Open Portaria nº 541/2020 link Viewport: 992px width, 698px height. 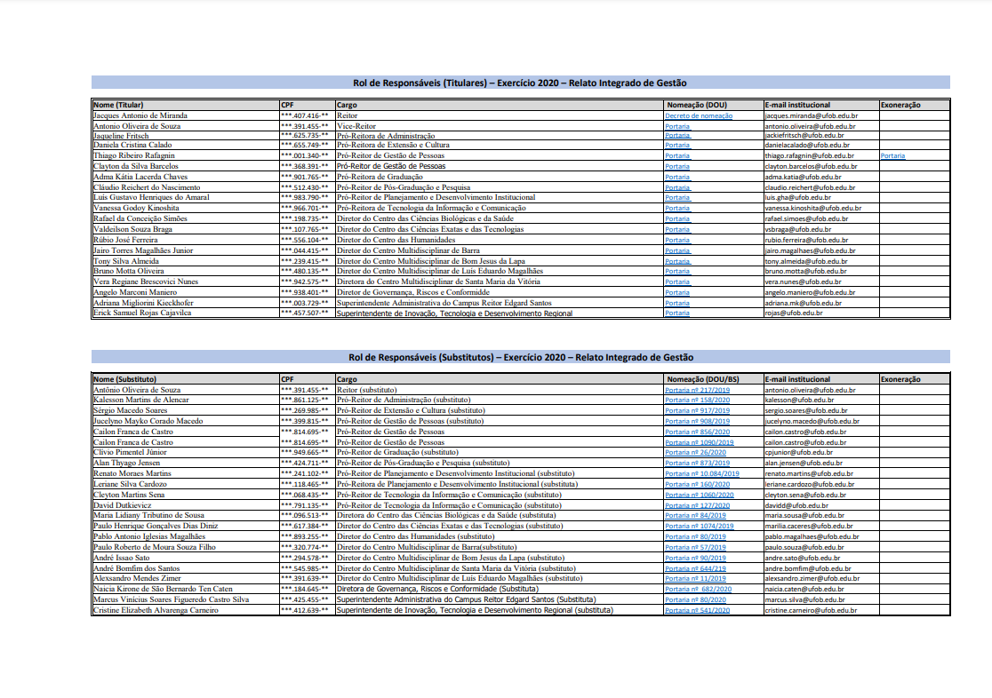[697, 610]
